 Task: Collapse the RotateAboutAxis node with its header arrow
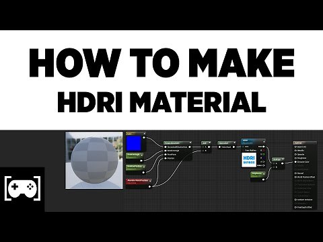coord(190,143)
